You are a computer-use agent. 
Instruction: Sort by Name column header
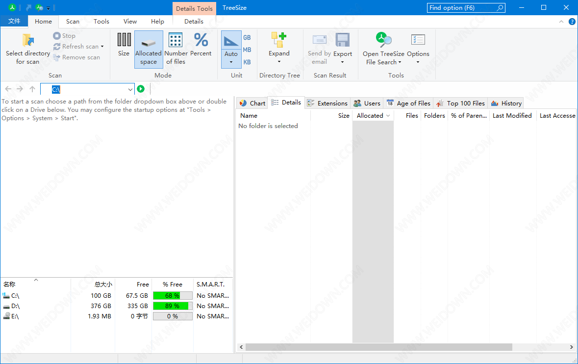click(273, 115)
